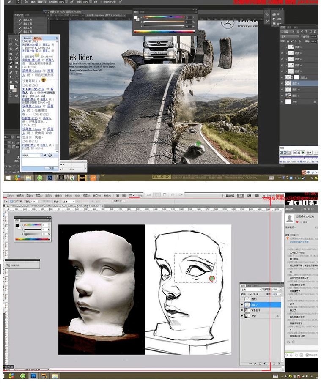The width and height of the screenshot is (321, 383).
Task: Select the Gradient tool in upper toolbox
Action: (x=16, y=63)
